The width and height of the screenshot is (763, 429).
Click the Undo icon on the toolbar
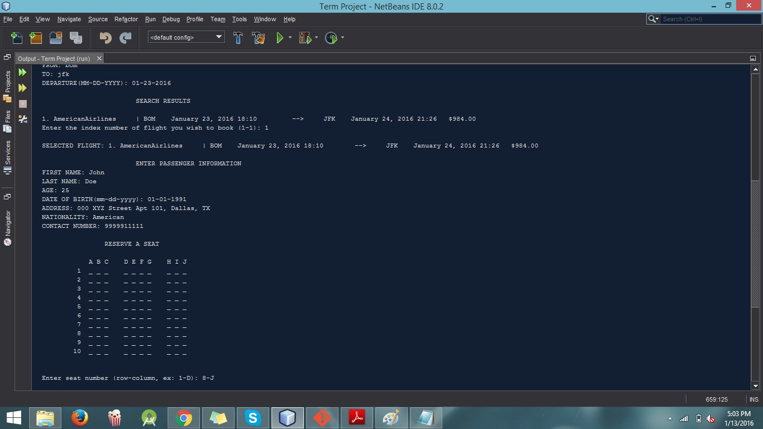point(106,37)
